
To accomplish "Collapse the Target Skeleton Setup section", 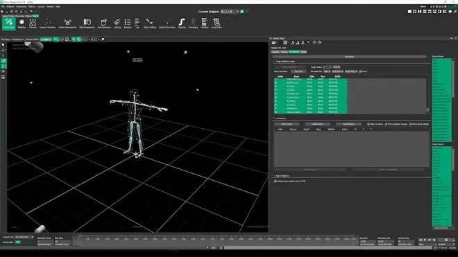I will tap(274, 61).
